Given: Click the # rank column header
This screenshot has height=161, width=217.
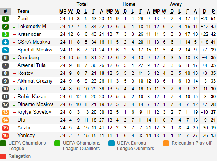Looking at the screenshot, I should [x=5, y=11].
